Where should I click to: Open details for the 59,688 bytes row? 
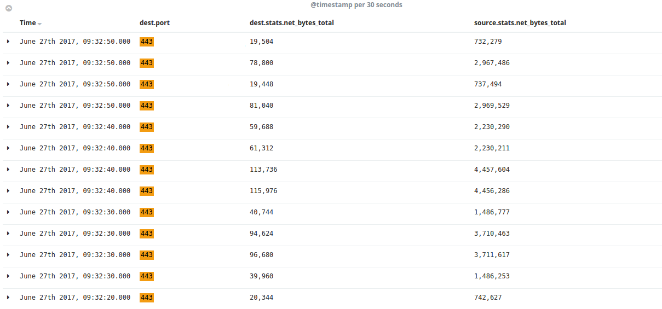point(8,127)
